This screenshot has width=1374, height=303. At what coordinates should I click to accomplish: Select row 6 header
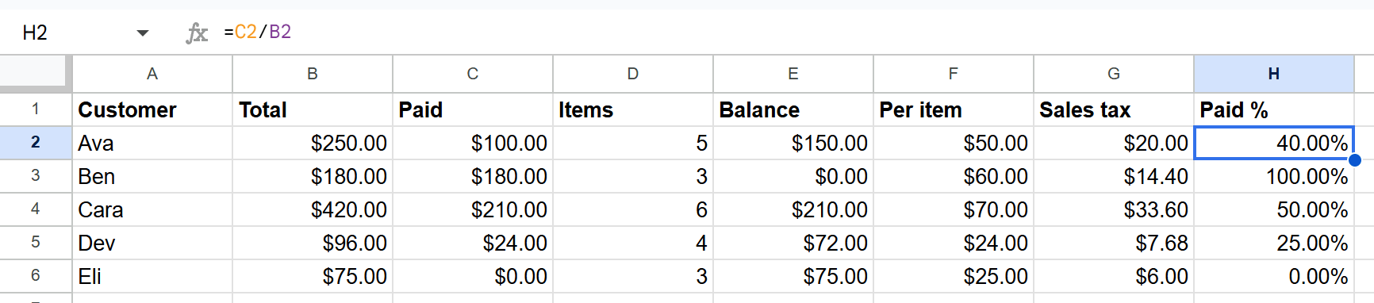point(36,276)
